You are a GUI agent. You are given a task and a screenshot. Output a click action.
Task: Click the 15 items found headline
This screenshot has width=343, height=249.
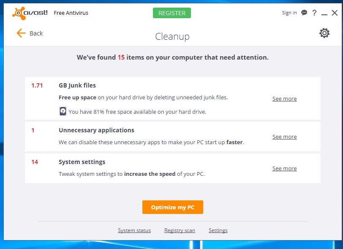click(x=173, y=57)
